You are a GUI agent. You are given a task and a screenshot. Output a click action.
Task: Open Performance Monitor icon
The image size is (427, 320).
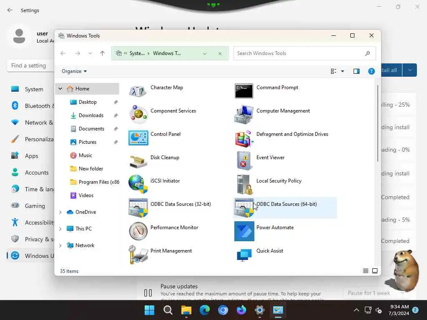click(x=138, y=231)
